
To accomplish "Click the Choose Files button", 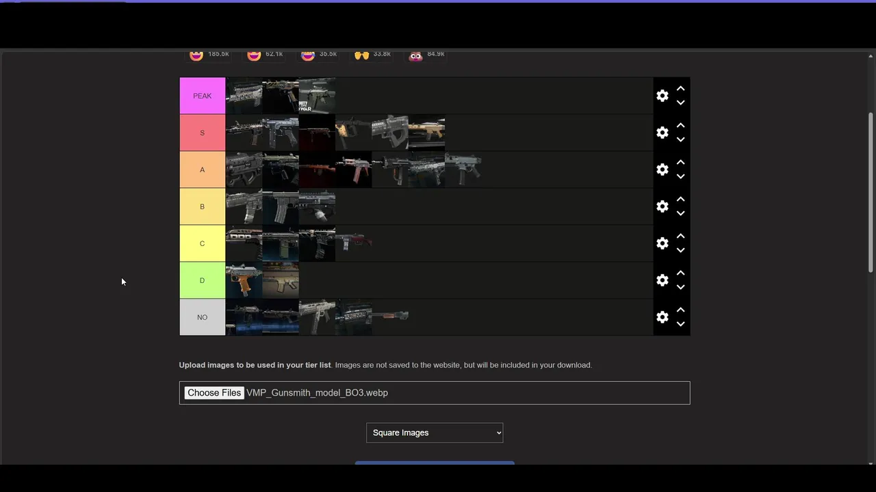I will tap(214, 393).
